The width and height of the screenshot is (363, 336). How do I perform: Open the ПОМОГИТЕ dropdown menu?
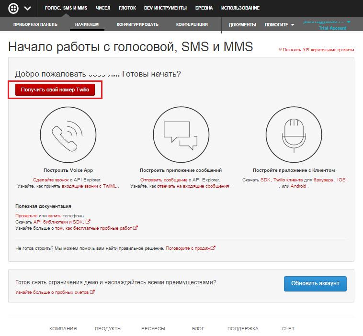click(x=279, y=24)
